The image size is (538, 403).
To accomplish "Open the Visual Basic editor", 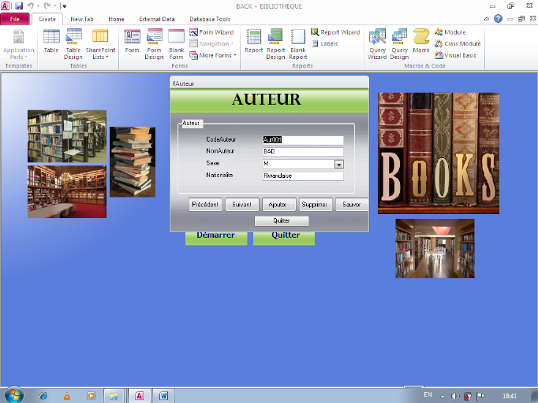I will click(x=455, y=55).
